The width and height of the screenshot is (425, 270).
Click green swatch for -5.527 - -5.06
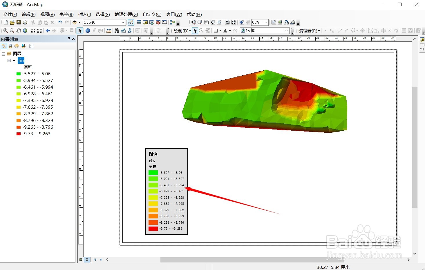[19, 74]
